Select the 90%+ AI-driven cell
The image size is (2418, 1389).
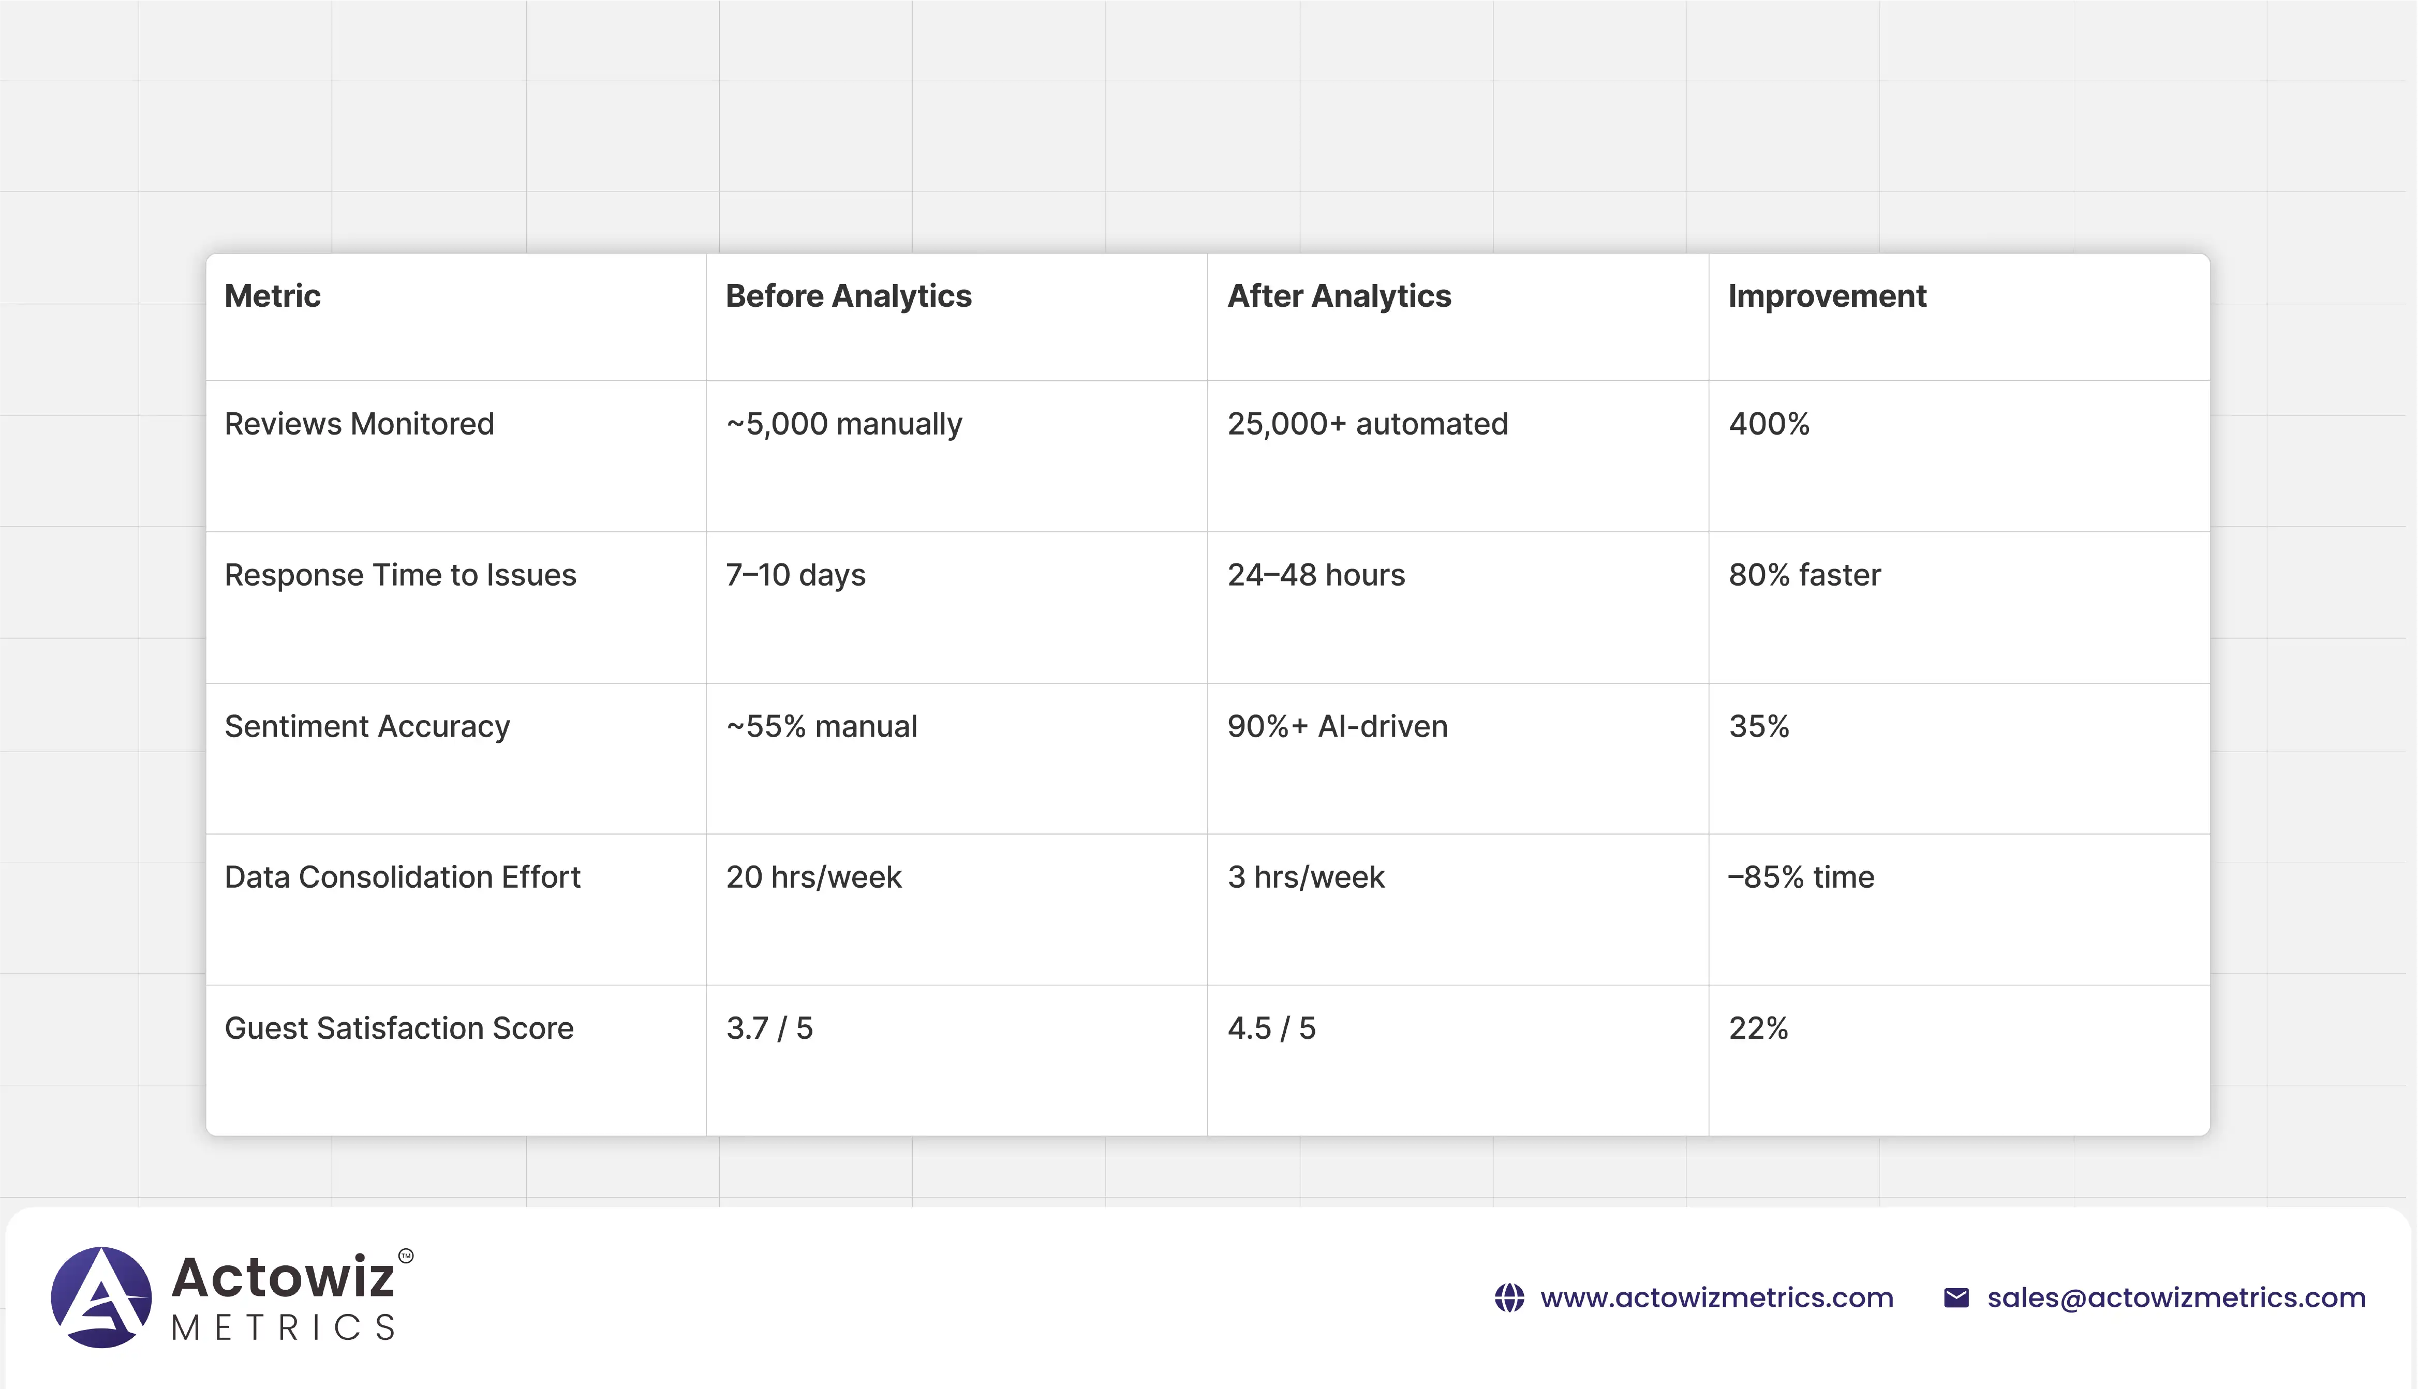click(1337, 727)
